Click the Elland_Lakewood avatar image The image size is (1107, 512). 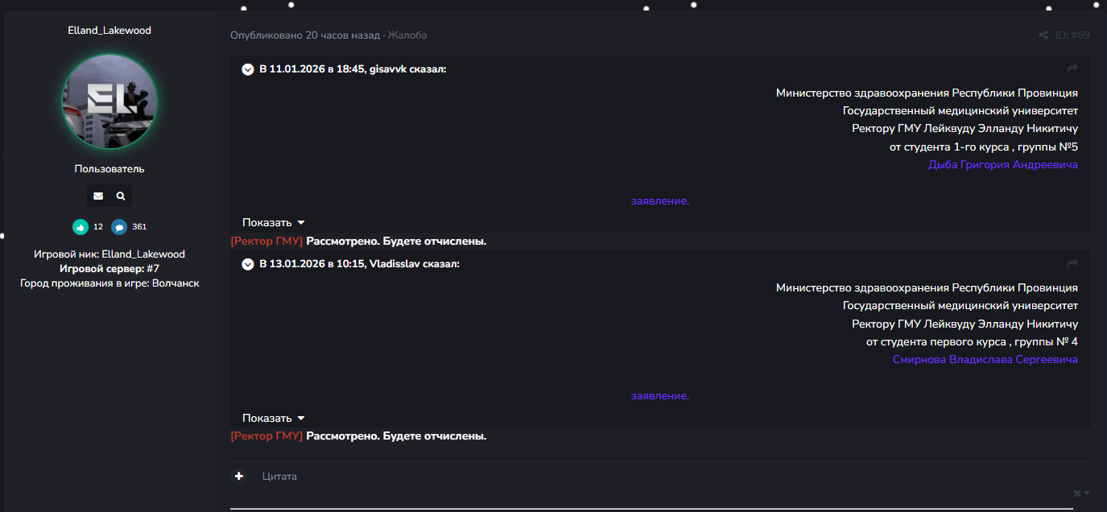[109, 102]
